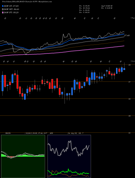Select the 'DOW MT: 36.65' legend text
This screenshot has height=178, width=135.
point(11,9)
